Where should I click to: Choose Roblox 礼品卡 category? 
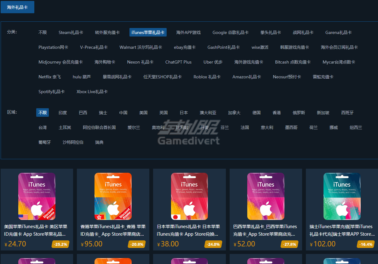(x=207, y=77)
